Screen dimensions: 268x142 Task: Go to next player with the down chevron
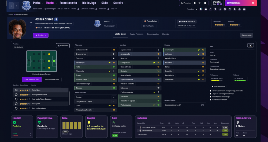click(31, 25)
